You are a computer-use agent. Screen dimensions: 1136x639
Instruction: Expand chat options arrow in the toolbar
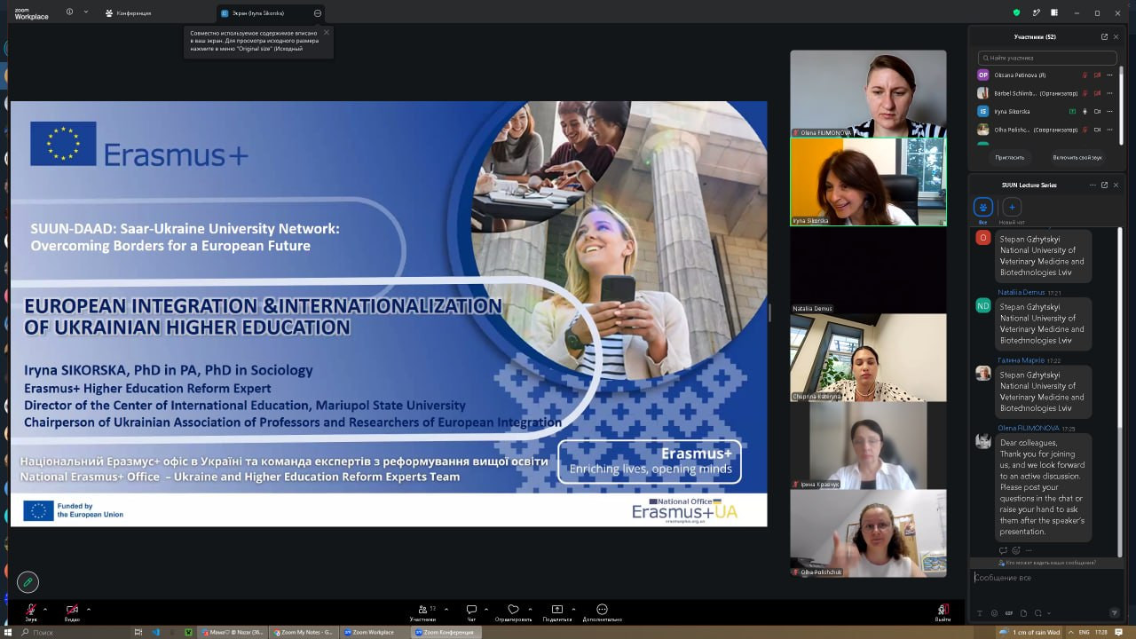[x=486, y=609]
